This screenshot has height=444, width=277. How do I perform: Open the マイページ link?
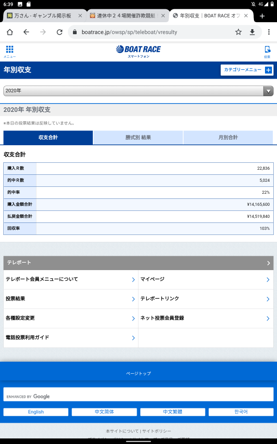click(x=206, y=279)
